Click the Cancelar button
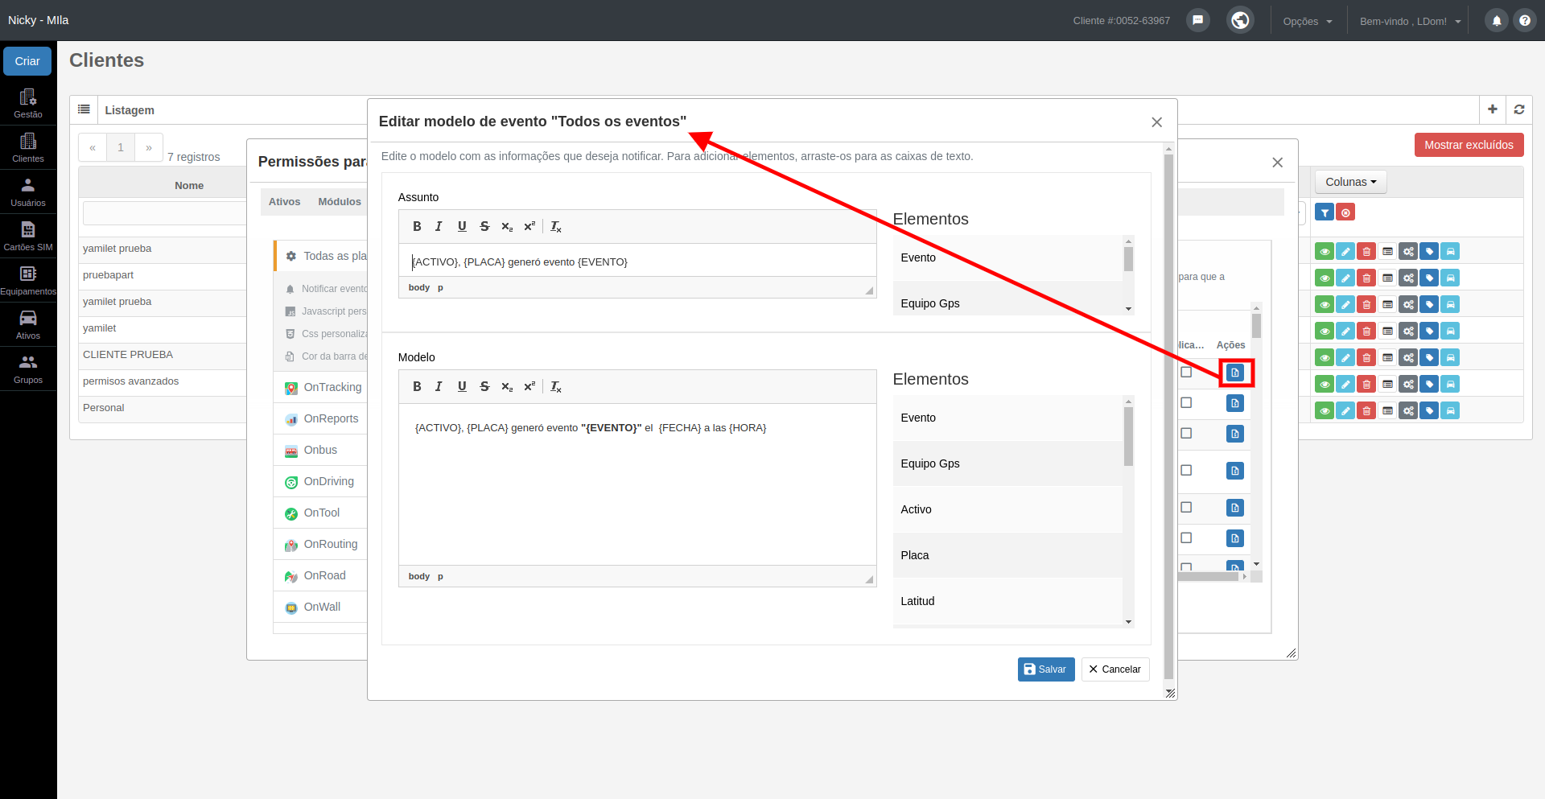 click(1115, 669)
